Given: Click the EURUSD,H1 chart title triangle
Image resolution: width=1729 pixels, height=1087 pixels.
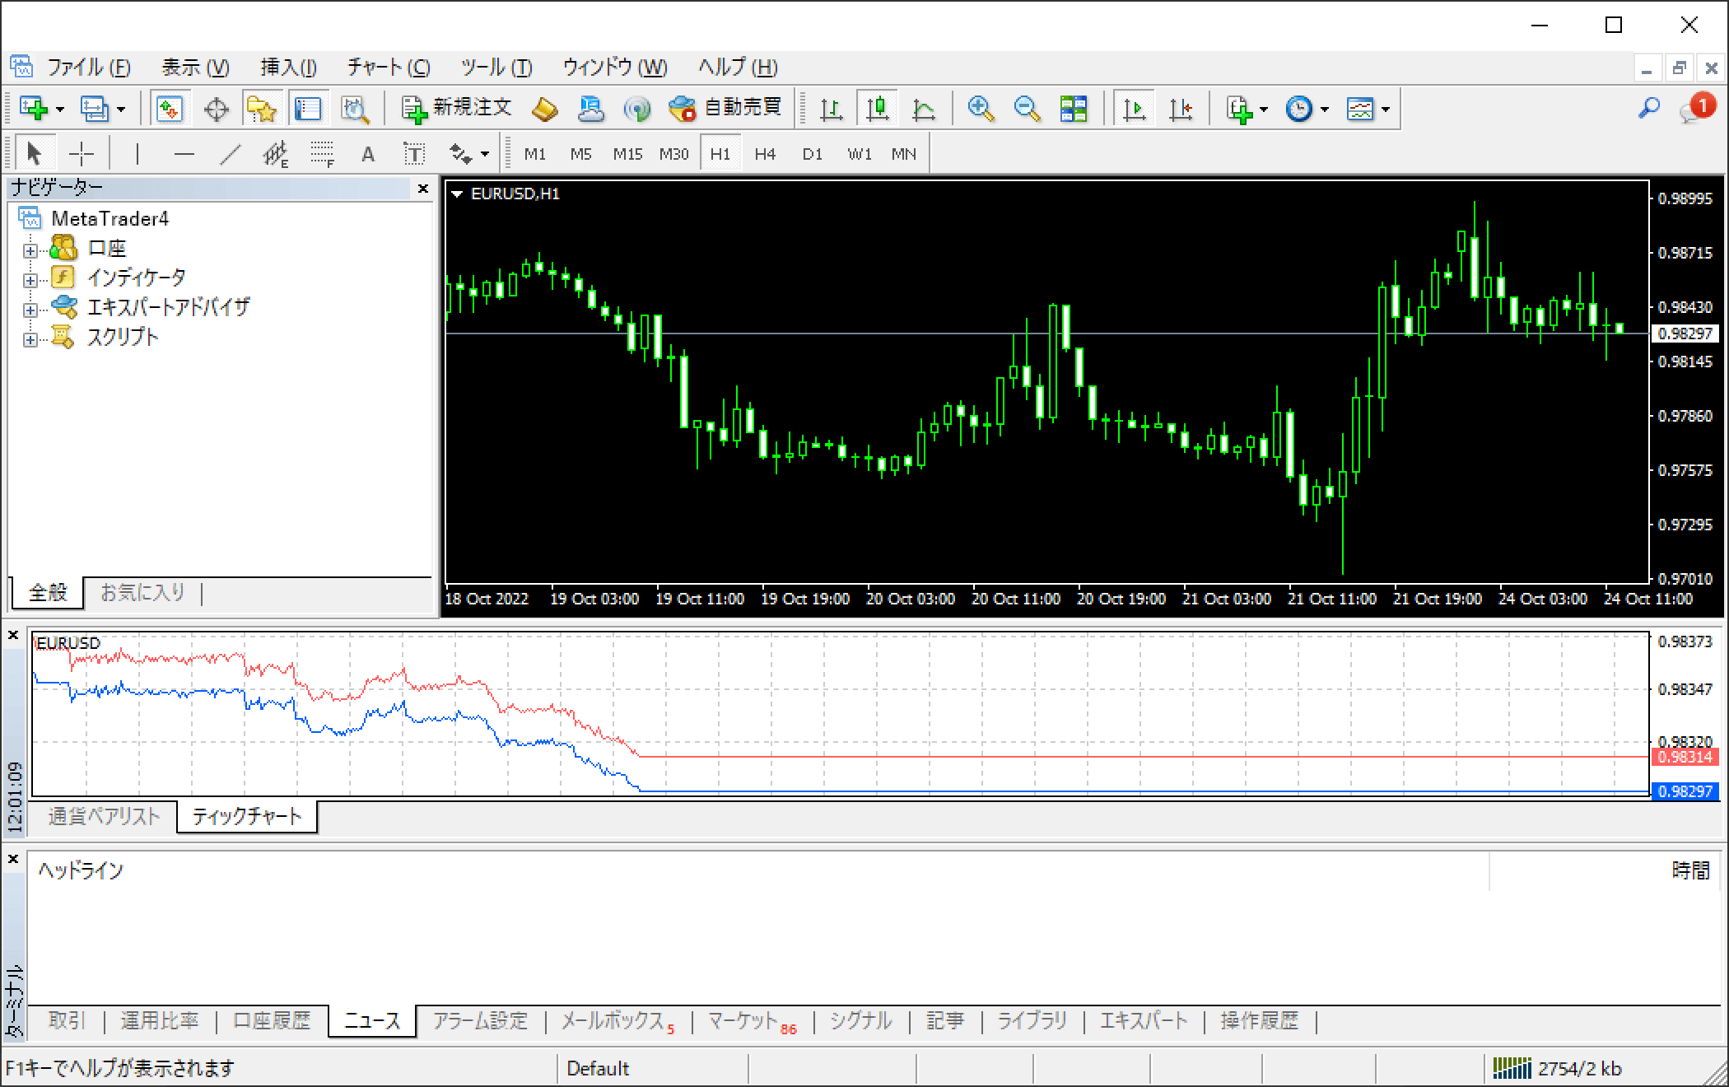Looking at the screenshot, I should (457, 194).
